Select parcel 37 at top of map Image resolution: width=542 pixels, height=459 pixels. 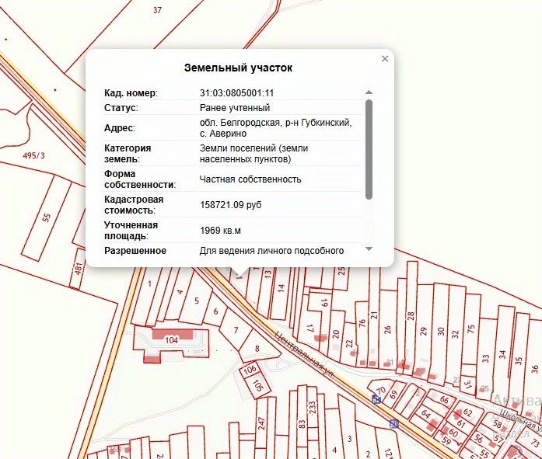click(158, 10)
